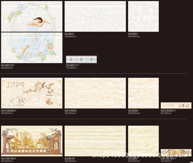
Task: Click the SAV3609Y1 narrow border strip image
Action: tap(176, 105)
